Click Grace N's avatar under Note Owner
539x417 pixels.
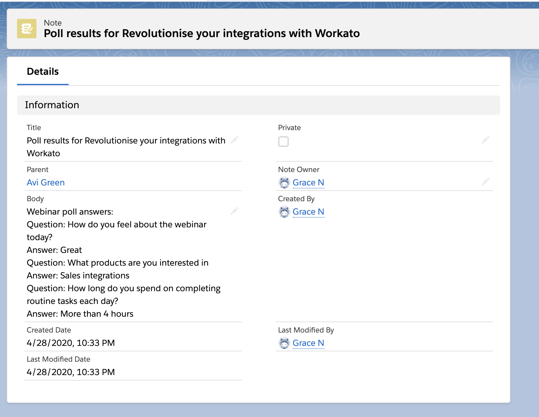[x=284, y=182]
